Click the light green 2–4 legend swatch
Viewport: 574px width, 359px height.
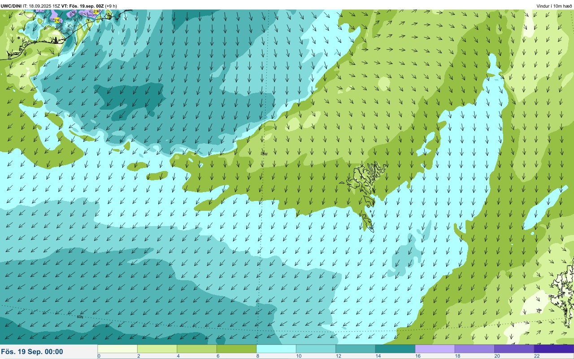pyautogui.click(x=157, y=349)
